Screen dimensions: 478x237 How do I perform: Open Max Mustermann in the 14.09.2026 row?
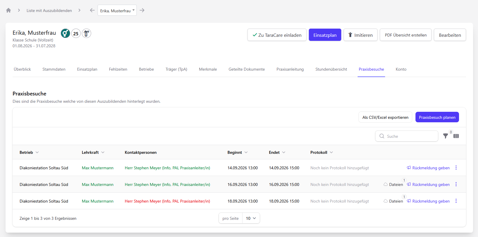98,168
